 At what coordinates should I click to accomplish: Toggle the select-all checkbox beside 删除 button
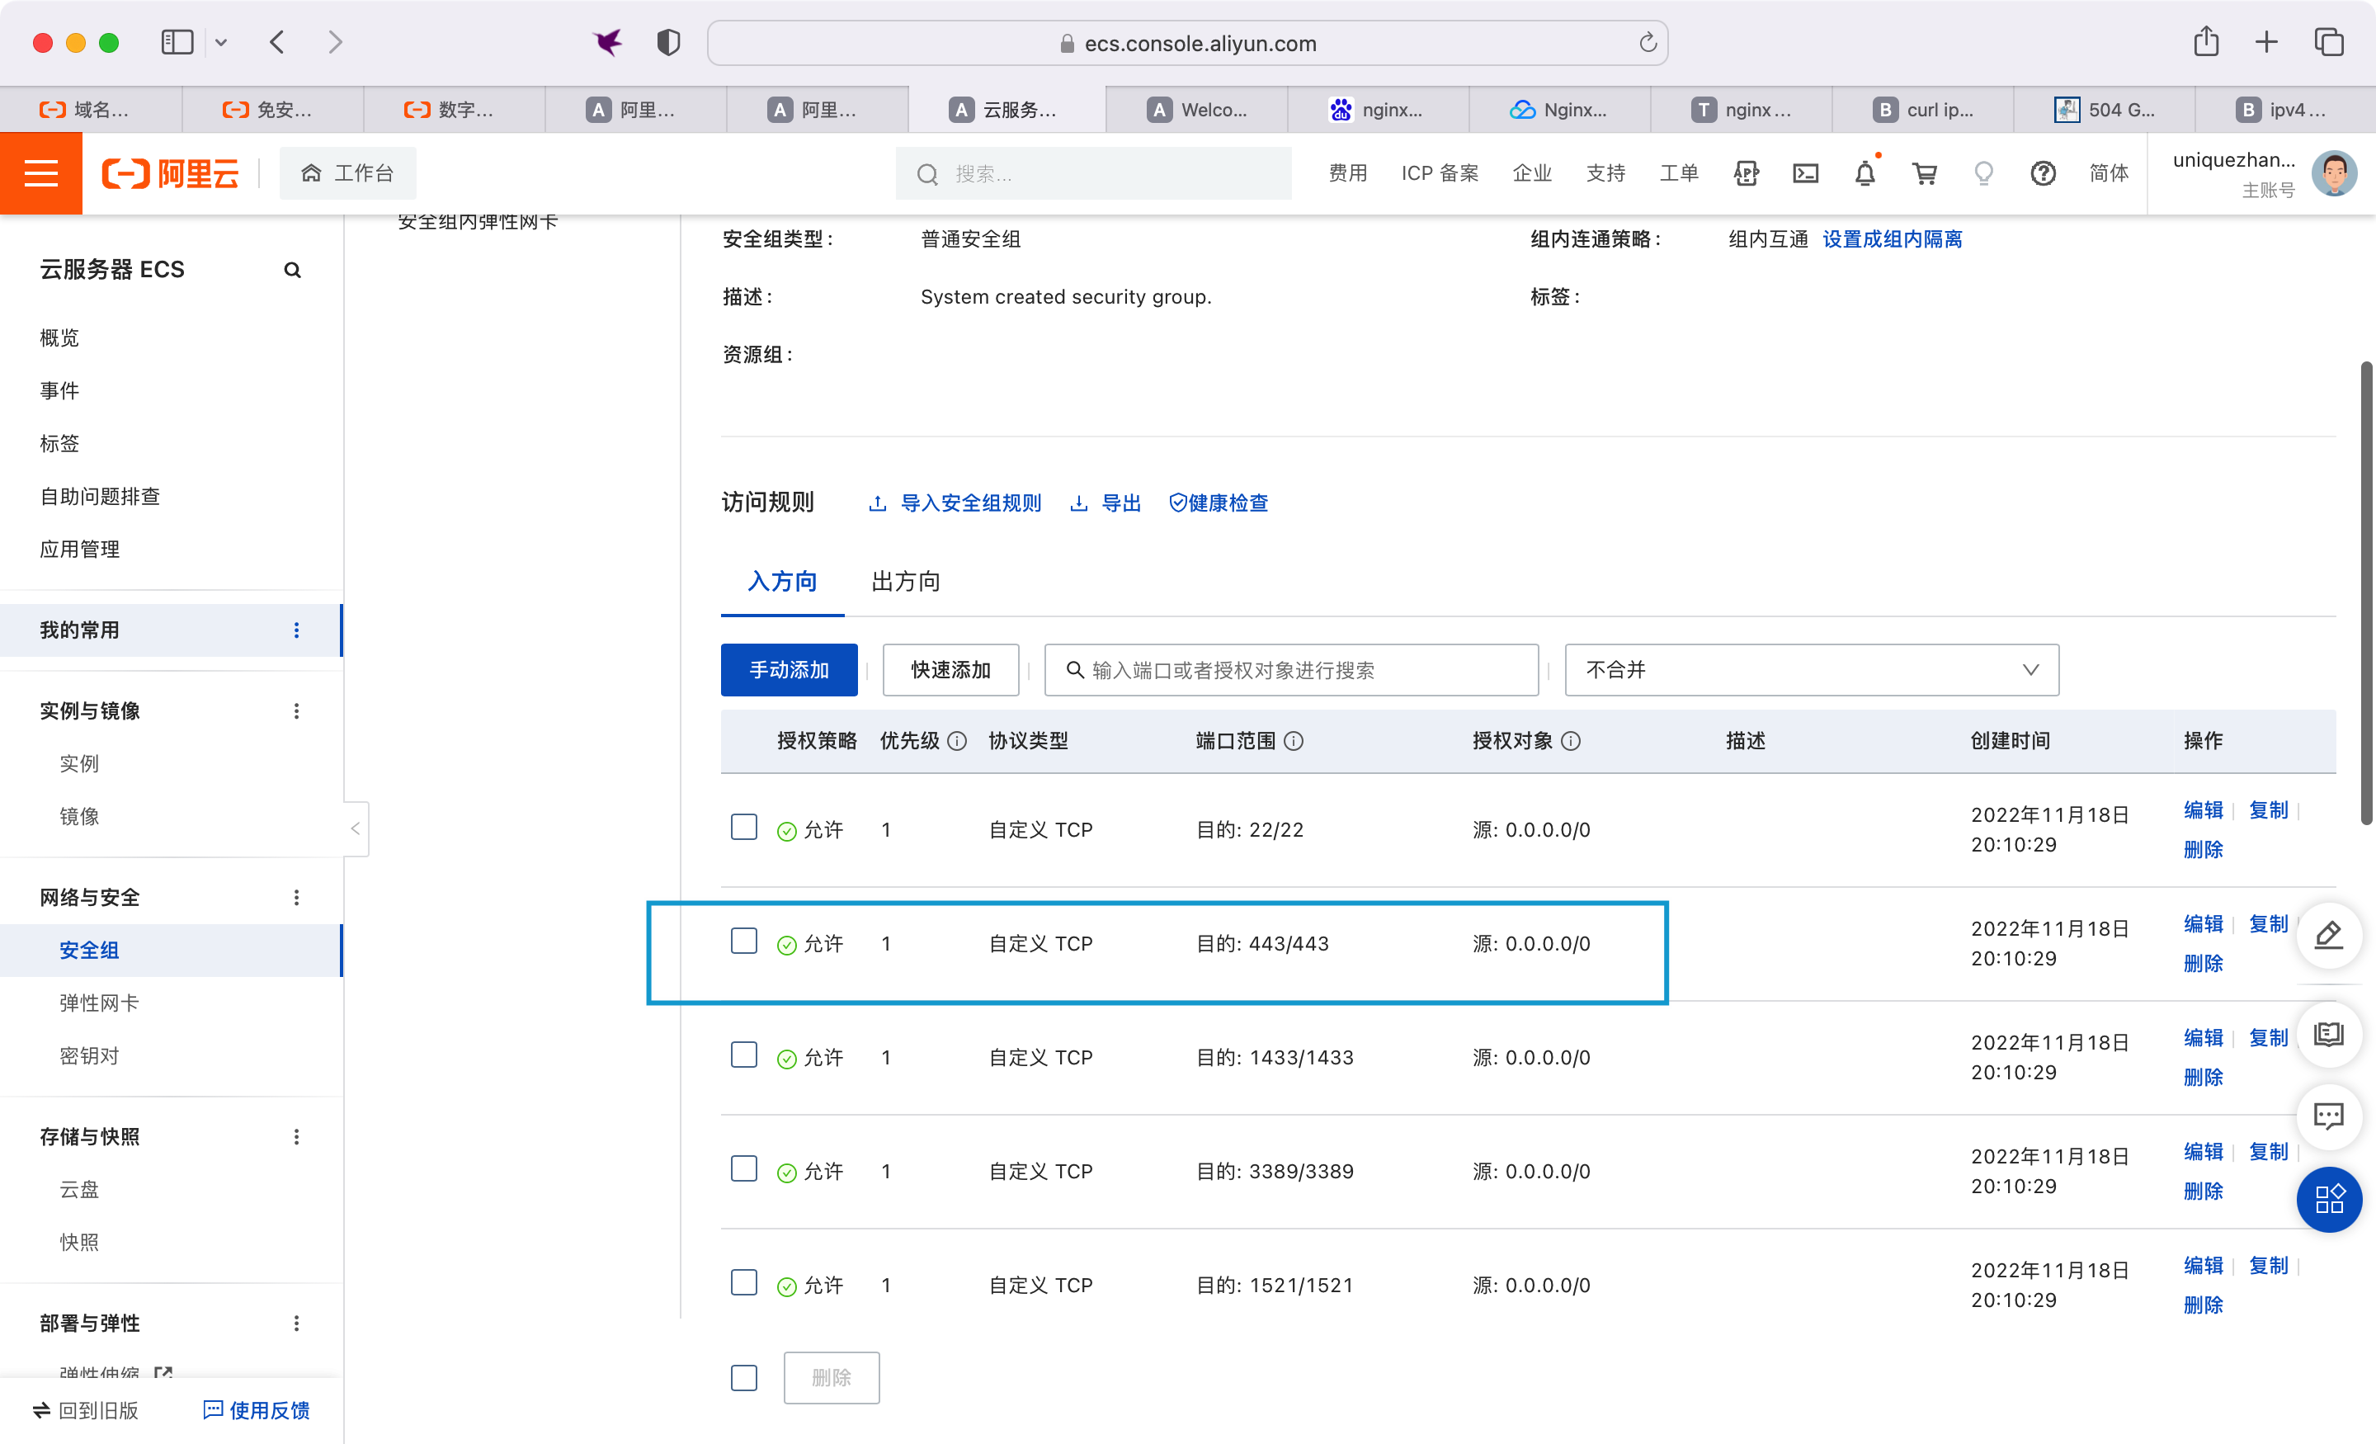tap(744, 1377)
